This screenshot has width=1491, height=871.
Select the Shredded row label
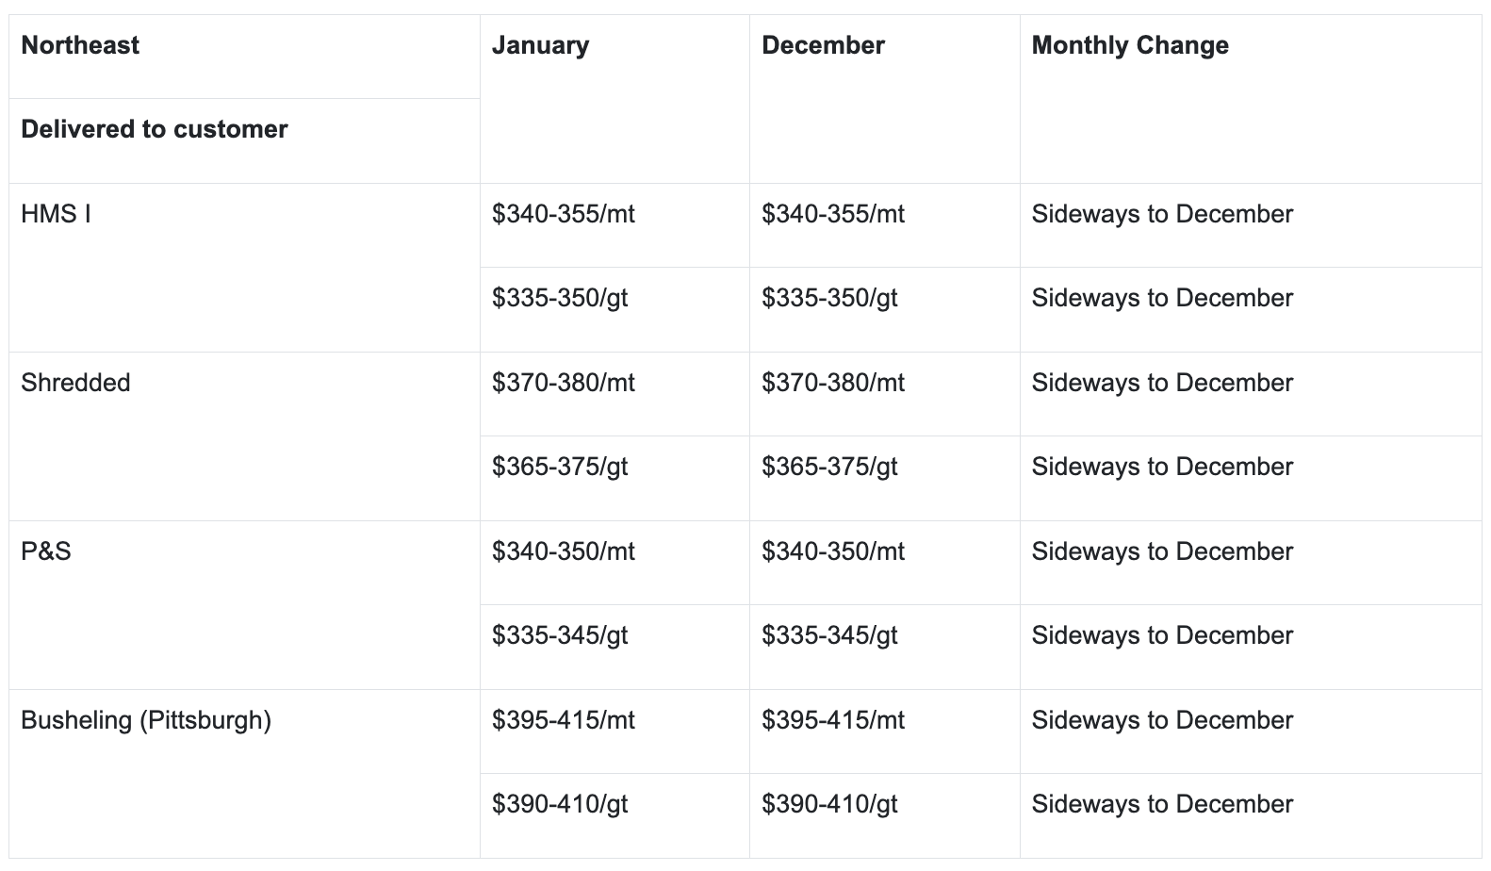pos(75,383)
